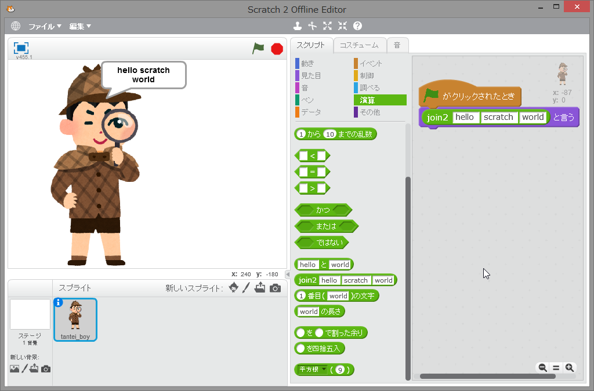This screenshot has width=594, height=391.
Task: Open tantei_boy sprite info button
Action: [x=58, y=302]
